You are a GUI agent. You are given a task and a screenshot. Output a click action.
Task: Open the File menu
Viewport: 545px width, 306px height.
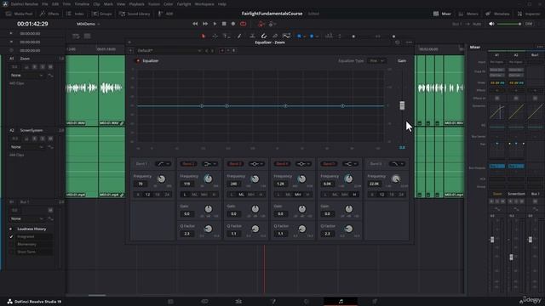(45, 4)
